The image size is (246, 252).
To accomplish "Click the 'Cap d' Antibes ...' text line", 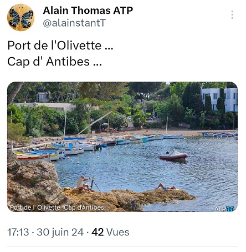I will 54,62.
